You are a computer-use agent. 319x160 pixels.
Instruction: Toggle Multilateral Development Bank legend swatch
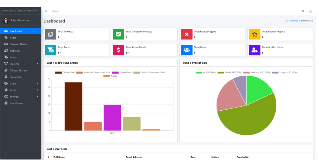tap(79, 73)
